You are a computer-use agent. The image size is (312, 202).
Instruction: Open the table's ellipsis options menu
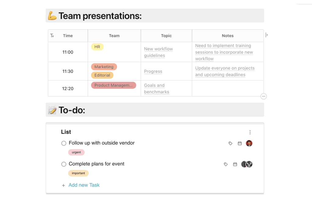click(x=263, y=96)
